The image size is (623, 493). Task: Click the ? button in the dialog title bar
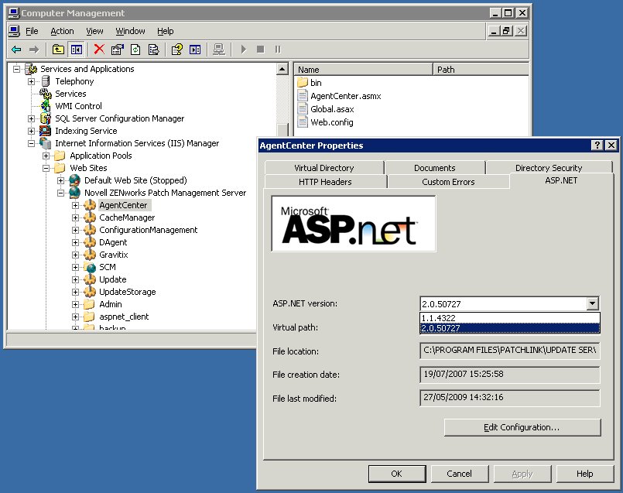tap(597, 146)
